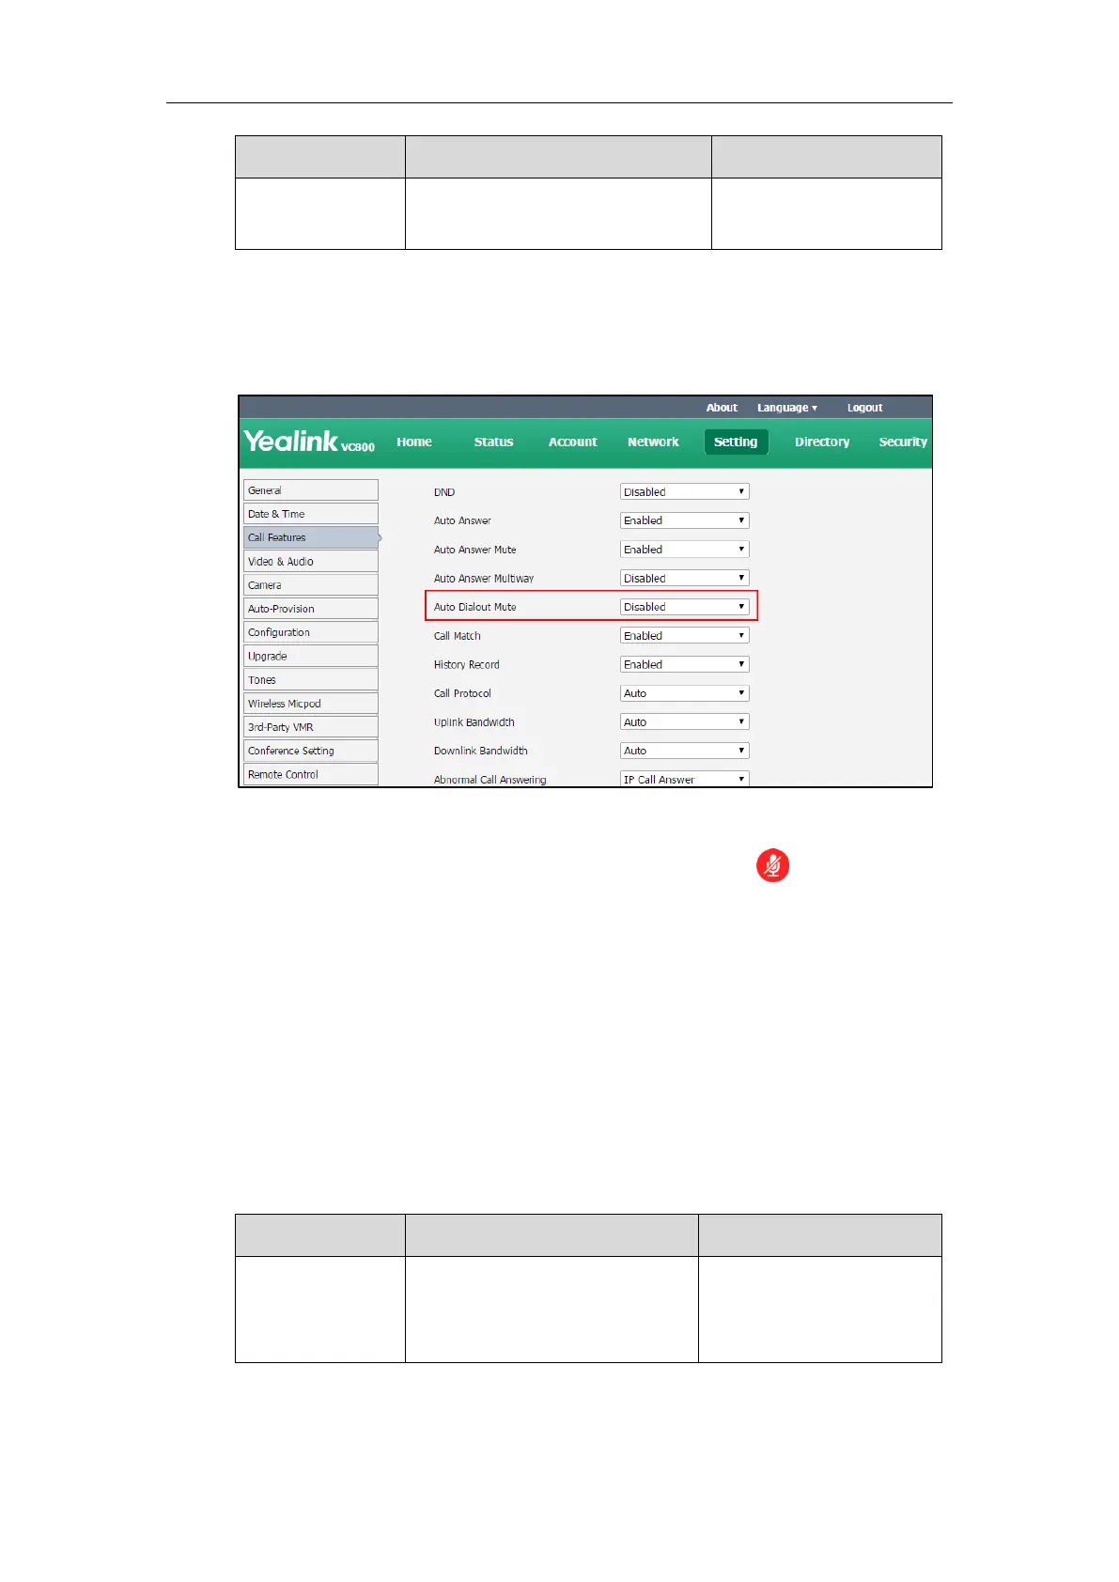Screen dimensions: 1119x1582
Task: Open the Directory tab
Action: 822,442
